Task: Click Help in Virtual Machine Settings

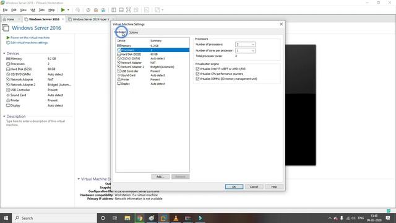Action: pos(274,186)
